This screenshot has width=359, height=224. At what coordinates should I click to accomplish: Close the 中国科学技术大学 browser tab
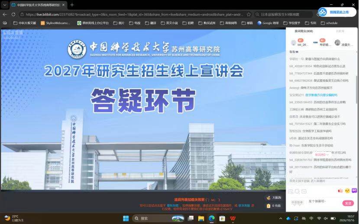[x=63, y=5]
